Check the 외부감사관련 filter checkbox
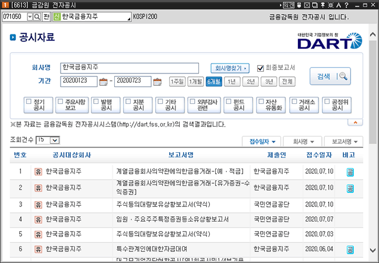Screen dimensions: 379x263 (x=192, y=101)
